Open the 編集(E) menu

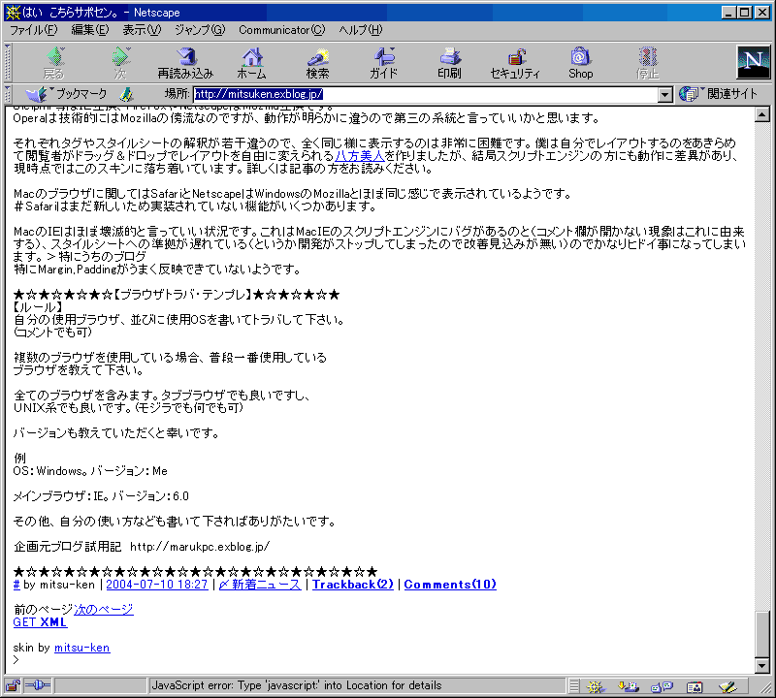(x=89, y=30)
